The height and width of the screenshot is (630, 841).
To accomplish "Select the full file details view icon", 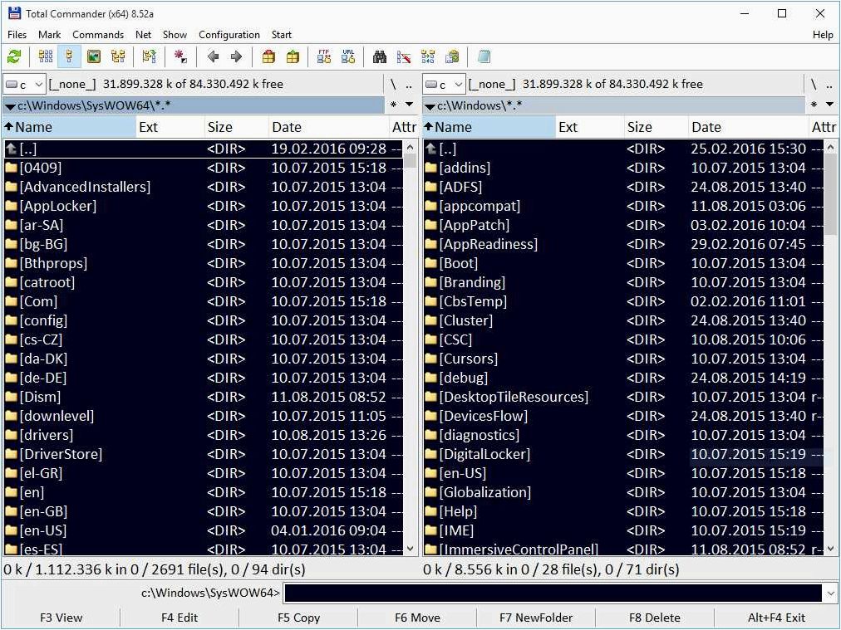I will 69,56.
